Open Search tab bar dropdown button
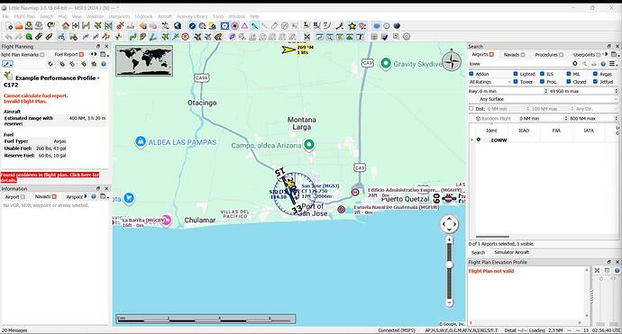The width and height of the screenshot is (622, 334). [x=615, y=54]
